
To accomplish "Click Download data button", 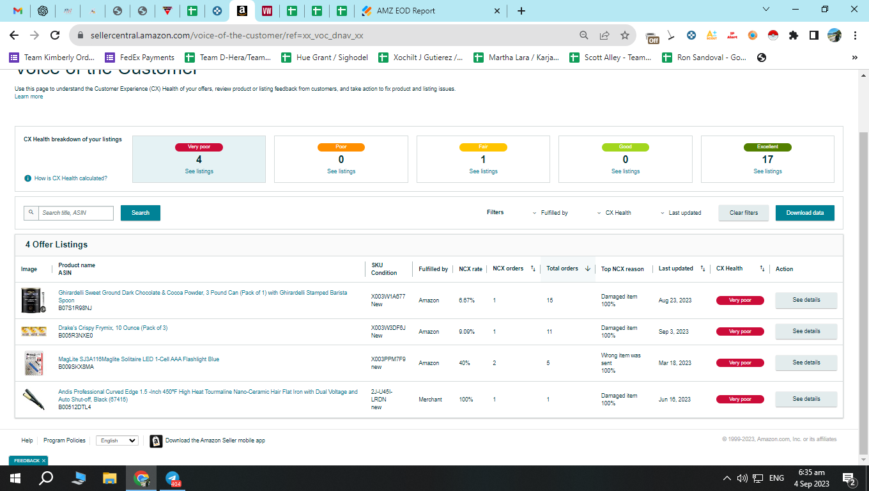I will click(805, 213).
